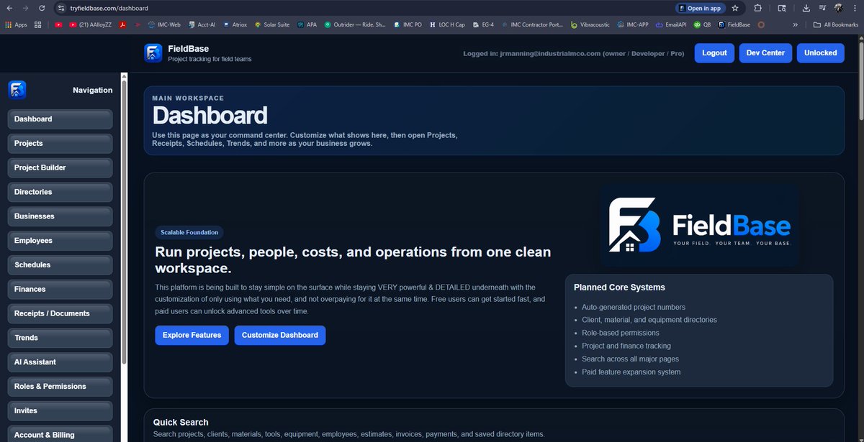Click the Explore Features button
Image resolution: width=864 pixels, height=442 pixels.
click(x=192, y=335)
